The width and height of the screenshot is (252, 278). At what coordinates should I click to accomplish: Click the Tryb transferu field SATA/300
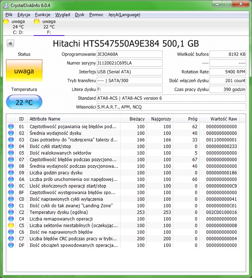pyautogui.click(x=129, y=81)
